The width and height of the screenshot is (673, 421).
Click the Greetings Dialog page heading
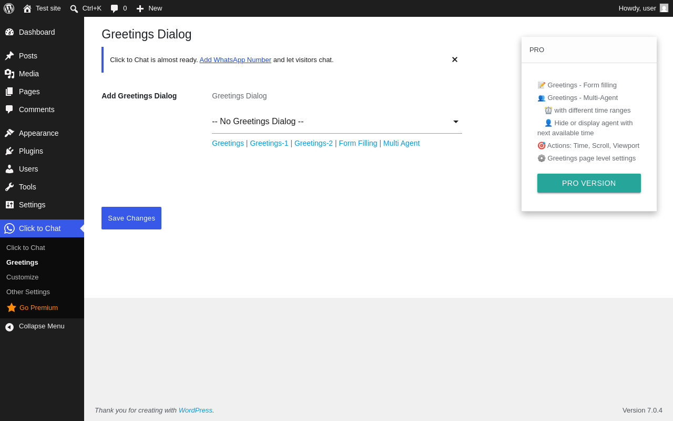147,34
